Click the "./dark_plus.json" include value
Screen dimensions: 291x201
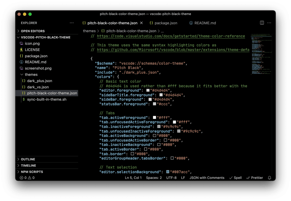point(139,72)
